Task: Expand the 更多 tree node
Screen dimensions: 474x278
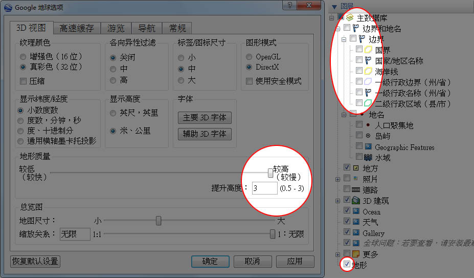Action: click(x=337, y=254)
